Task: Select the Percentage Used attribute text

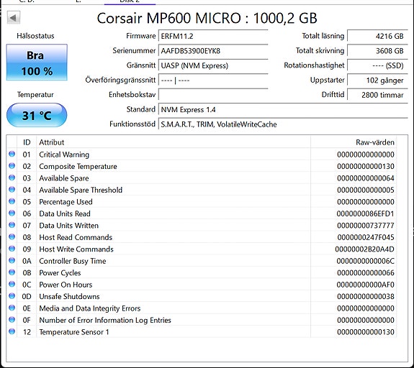Action: 66,202
